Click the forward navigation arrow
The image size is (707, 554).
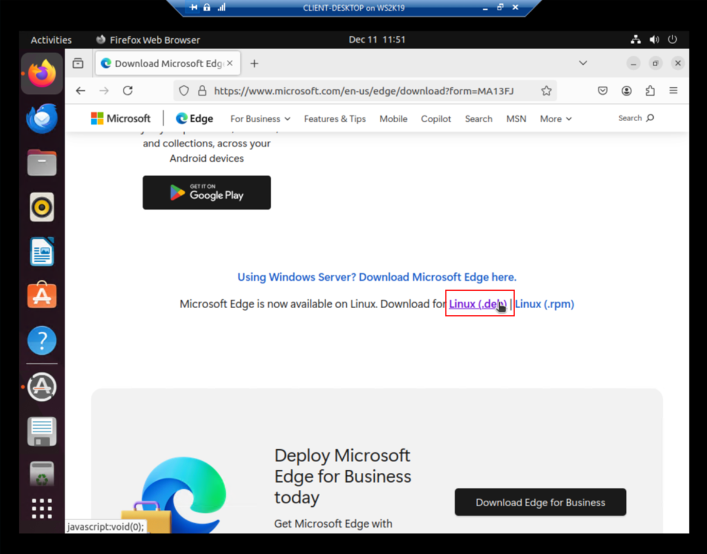click(104, 90)
